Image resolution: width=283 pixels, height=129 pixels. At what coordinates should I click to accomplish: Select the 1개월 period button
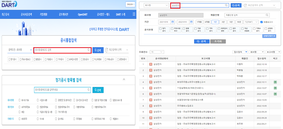click(199, 22)
